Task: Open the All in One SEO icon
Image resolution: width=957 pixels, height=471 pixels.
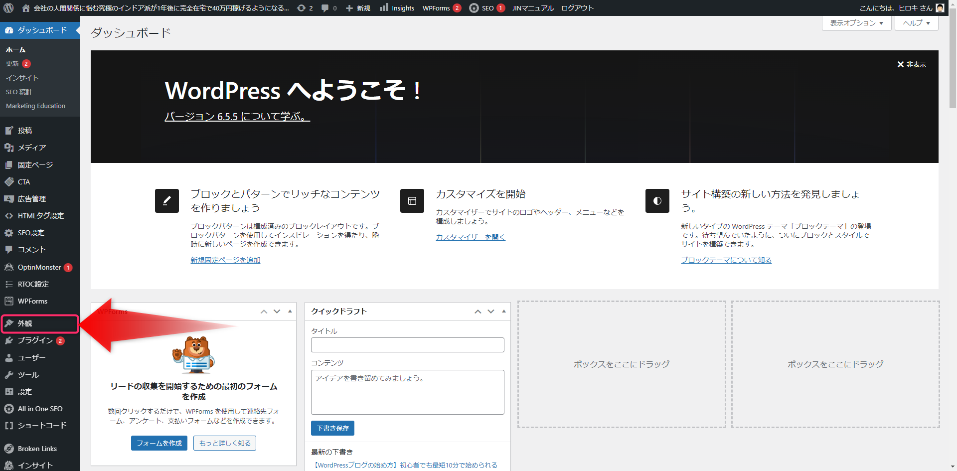Action: (9, 409)
